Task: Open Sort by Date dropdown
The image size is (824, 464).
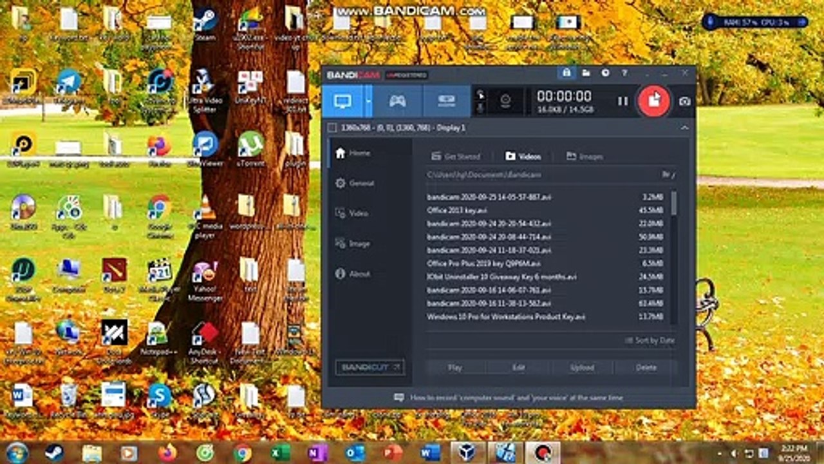Action: pyautogui.click(x=650, y=340)
